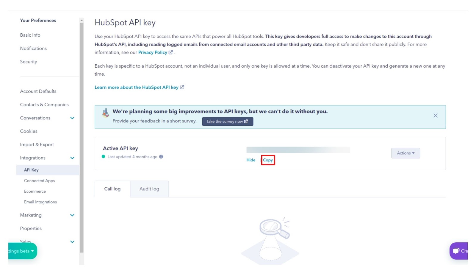The height and width of the screenshot is (268, 476).
Task: Expand the Conversations section chevron
Action: (x=72, y=118)
